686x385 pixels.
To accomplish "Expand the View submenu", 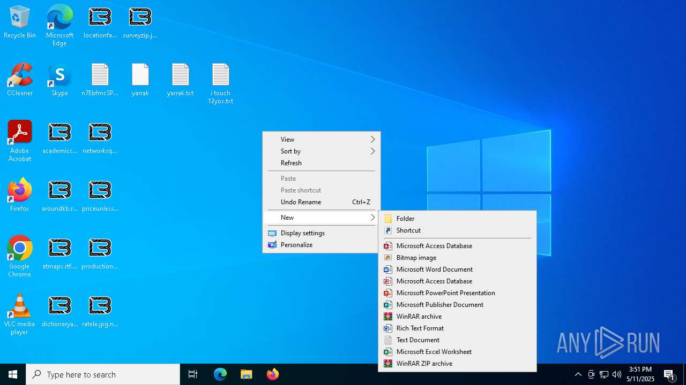I will (322, 140).
